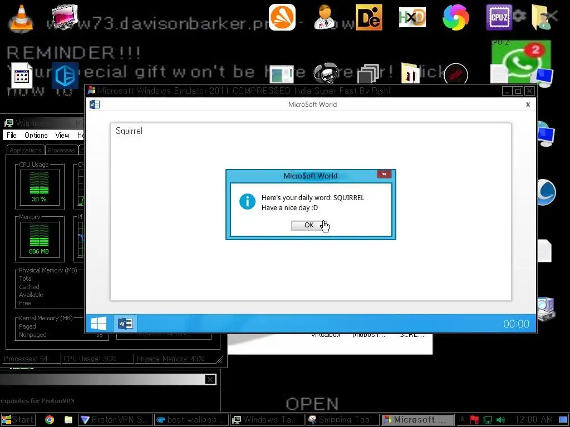Click the Squirrel text in the document area
Viewport: 570px width, 427px height.
tap(129, 131)
